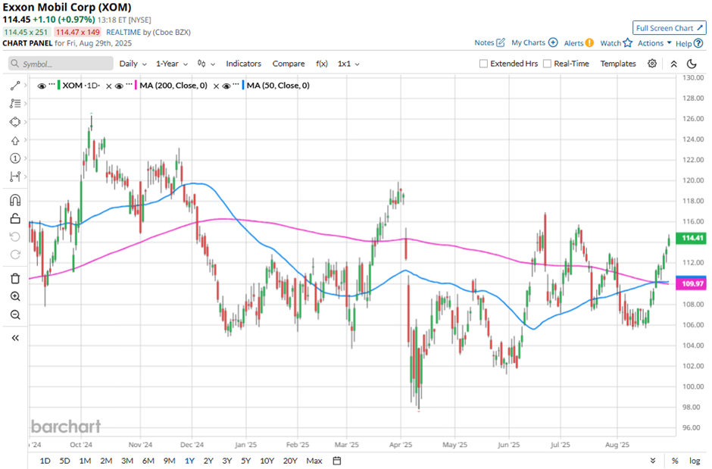Open the Daily interval dropdown
712x469 pixels.
[x=133, y=64]
